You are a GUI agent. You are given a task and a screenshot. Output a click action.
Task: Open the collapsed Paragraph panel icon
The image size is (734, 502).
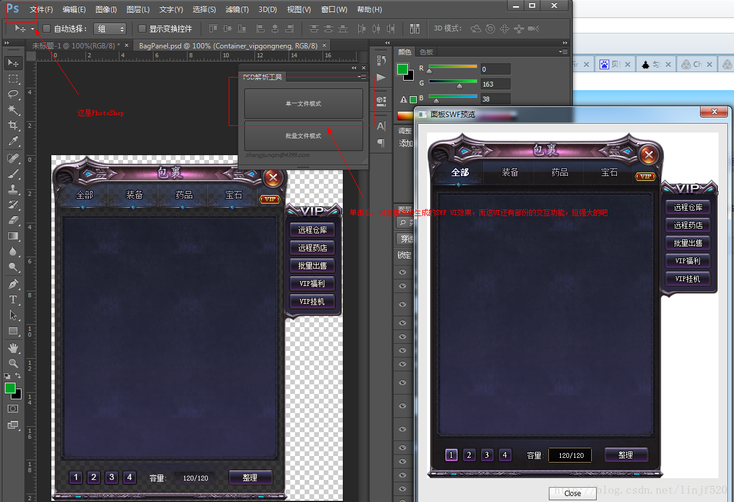coord(381,143)
